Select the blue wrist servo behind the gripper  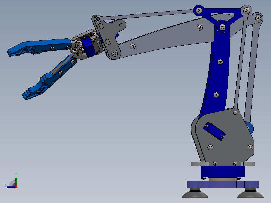[x=88, y=46]
